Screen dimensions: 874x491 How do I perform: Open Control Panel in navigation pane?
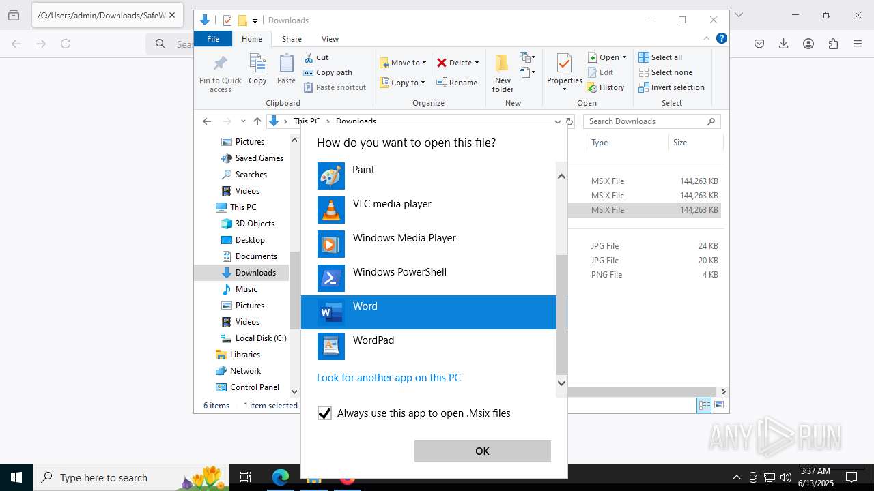[x=247, y=387]
